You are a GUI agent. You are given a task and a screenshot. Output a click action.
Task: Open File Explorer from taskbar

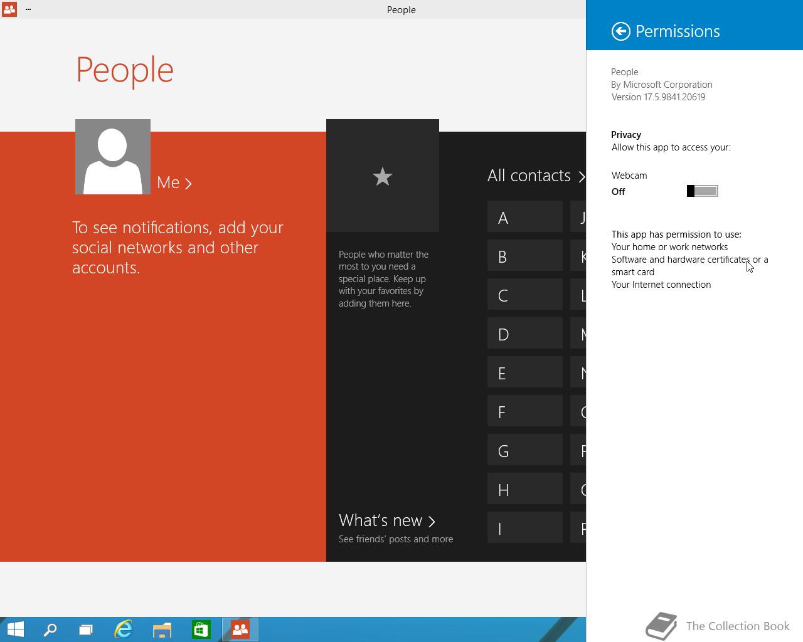(x=162, y=629)
